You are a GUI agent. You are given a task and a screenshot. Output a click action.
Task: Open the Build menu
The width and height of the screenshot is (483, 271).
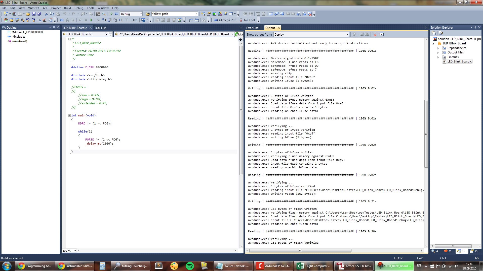pos(67,8)
